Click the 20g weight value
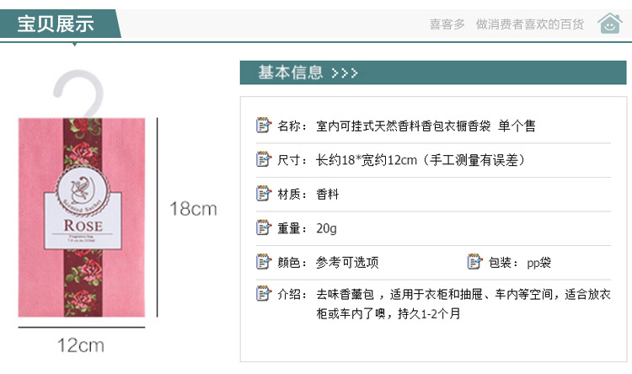The image size is (632, 374). point(326,229)
